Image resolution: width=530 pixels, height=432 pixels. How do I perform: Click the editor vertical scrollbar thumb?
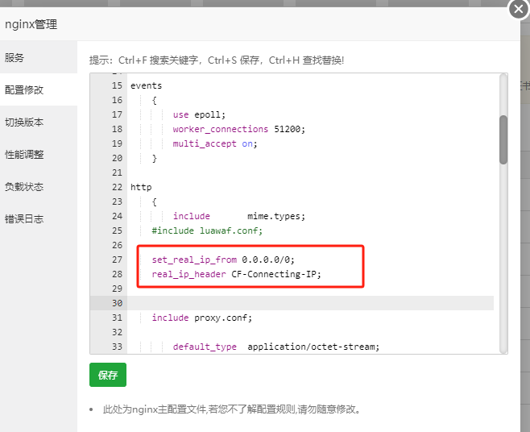coord(503,139)
